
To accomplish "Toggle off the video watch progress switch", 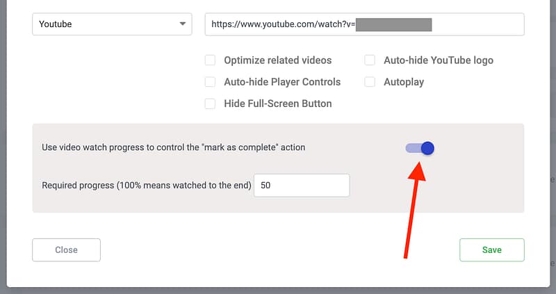I will pos(420,148).
